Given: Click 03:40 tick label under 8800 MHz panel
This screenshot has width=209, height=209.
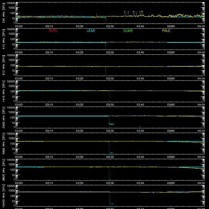Looking at the screenshot, I should coord(140,183).
